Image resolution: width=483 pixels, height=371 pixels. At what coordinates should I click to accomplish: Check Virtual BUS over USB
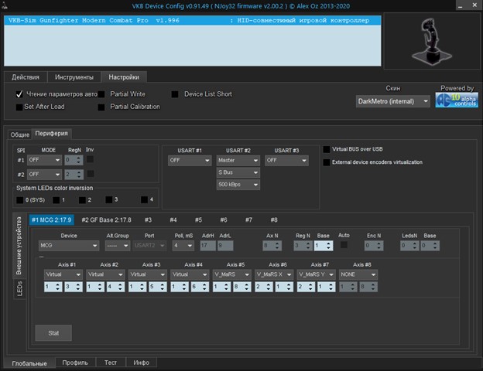[x=326, y=148]
